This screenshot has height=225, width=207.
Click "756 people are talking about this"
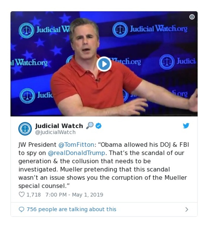click(71, 209)
